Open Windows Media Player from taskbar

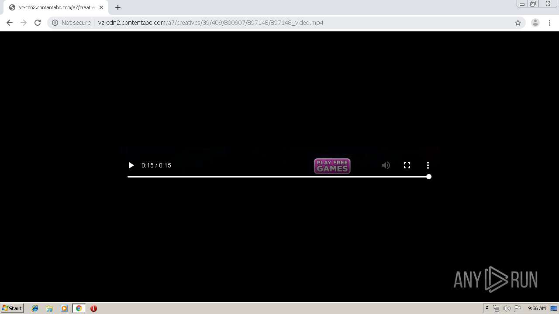(64, 308)
